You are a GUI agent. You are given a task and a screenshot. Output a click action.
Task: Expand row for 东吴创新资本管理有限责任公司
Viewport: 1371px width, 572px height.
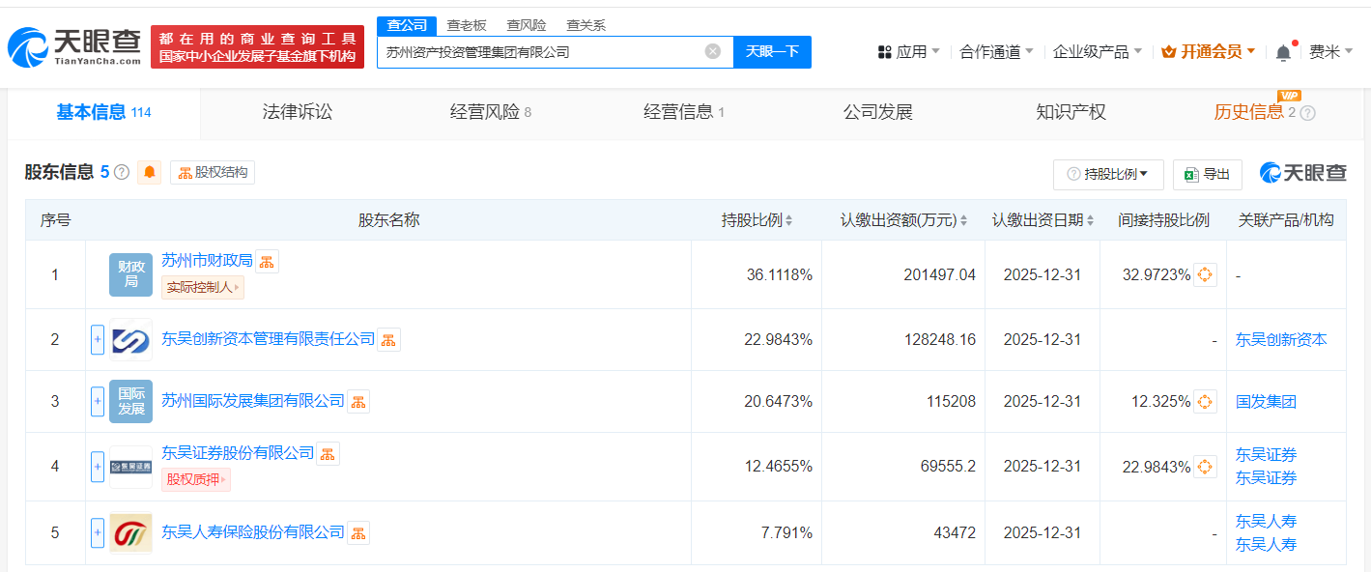coord(98,340)
